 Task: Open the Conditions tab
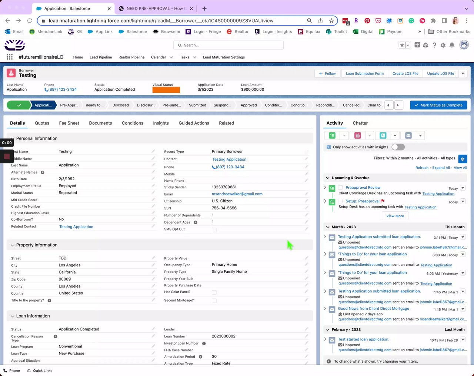coord(133,123)
